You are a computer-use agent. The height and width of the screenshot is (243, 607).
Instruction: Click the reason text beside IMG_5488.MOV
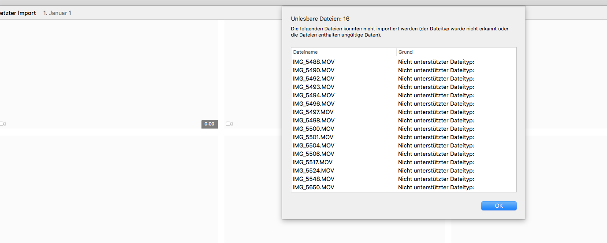click(x=436, y=62)
